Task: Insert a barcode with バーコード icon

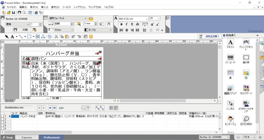Action: tap(230, 59)
